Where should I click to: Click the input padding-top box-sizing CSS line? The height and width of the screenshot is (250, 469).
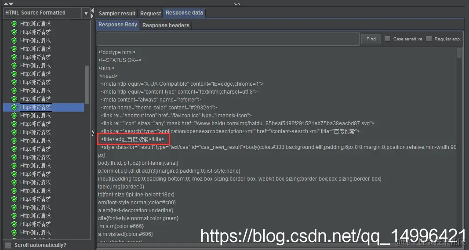point(240,179)
